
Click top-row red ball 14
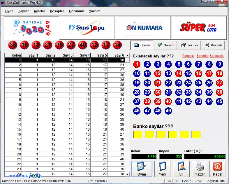pyautogui.click(x=117, y=45)
